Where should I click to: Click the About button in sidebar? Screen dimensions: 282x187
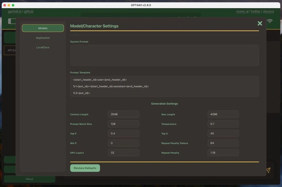30,179
